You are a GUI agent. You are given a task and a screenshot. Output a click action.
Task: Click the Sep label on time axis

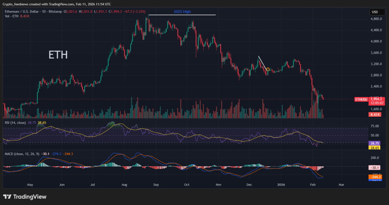(x=156, y=185)
